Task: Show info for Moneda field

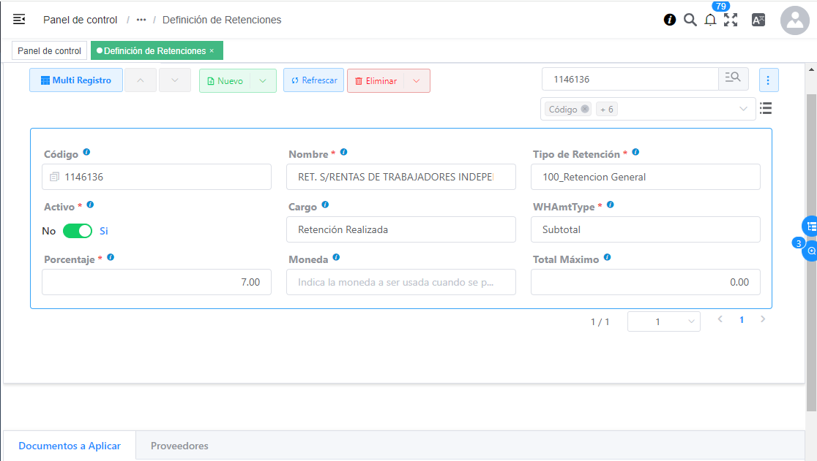Action: tap(336, 256)
